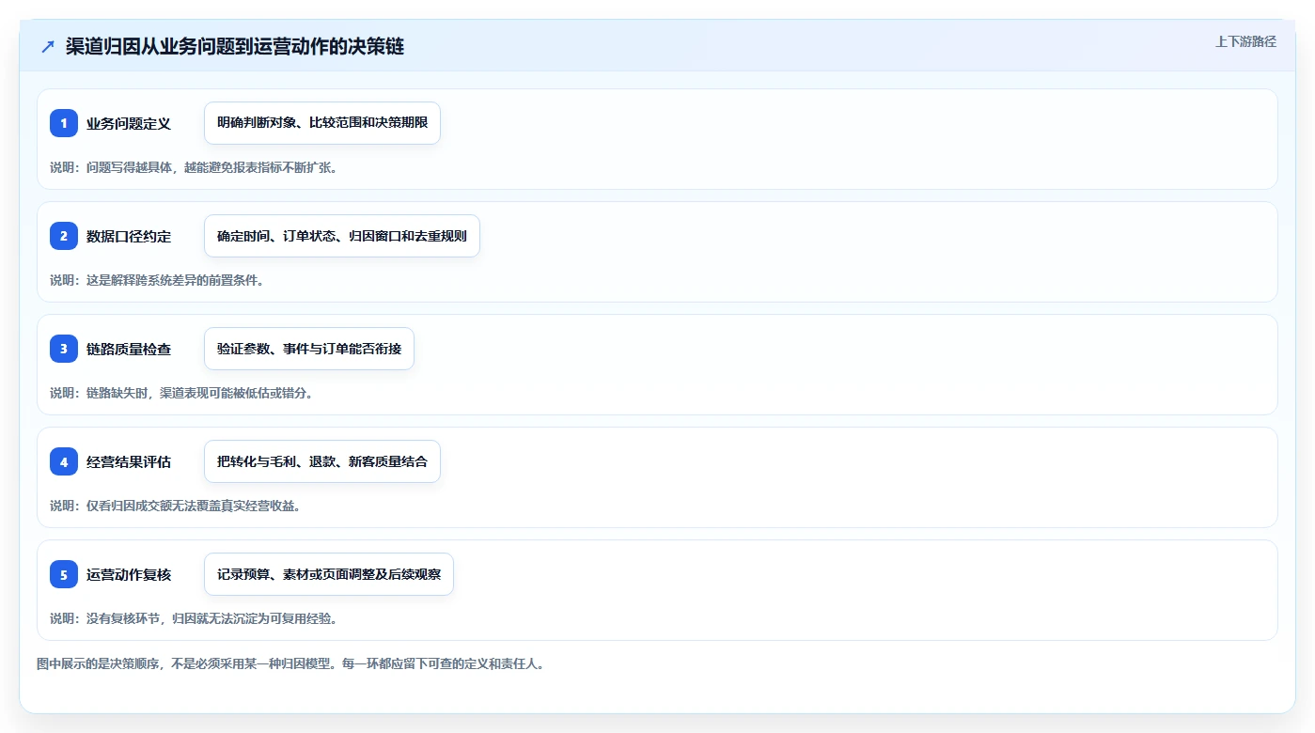Select the 把转化与毛利、退款、新客质量结合 box
The height and width of the screenshot is (733, 1315).
322,461
